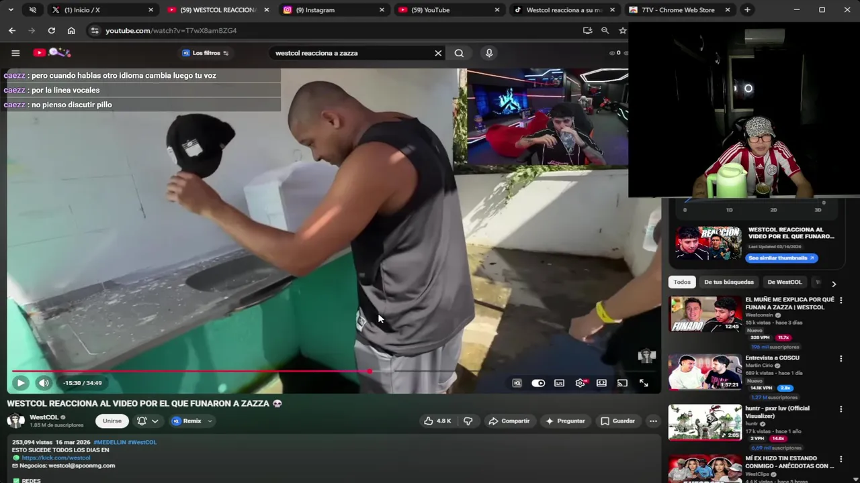
Task: Click the muted pinned tab
Action: tap(33, 10)
